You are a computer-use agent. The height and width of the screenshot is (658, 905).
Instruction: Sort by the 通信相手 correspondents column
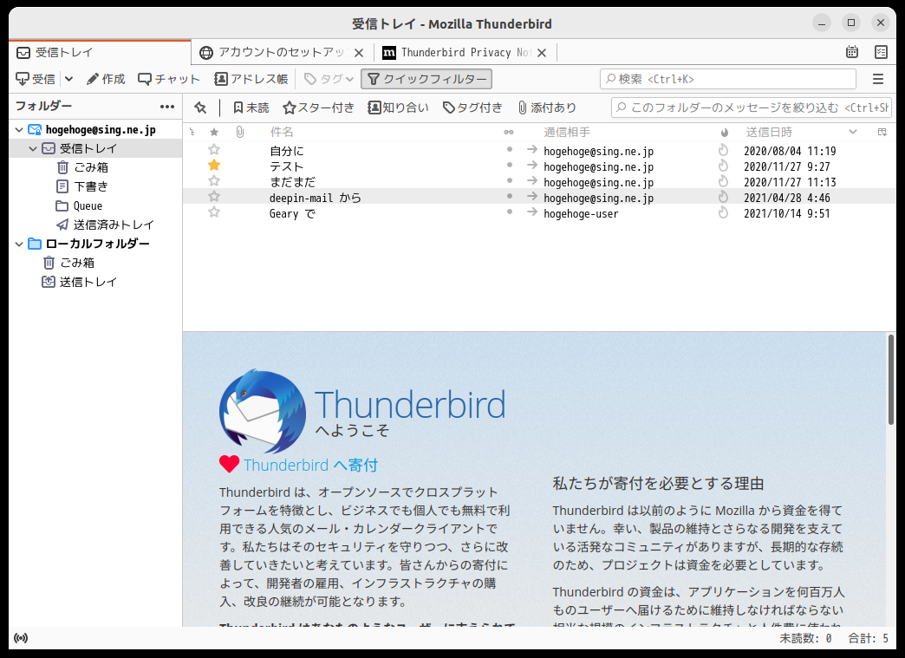567,132
